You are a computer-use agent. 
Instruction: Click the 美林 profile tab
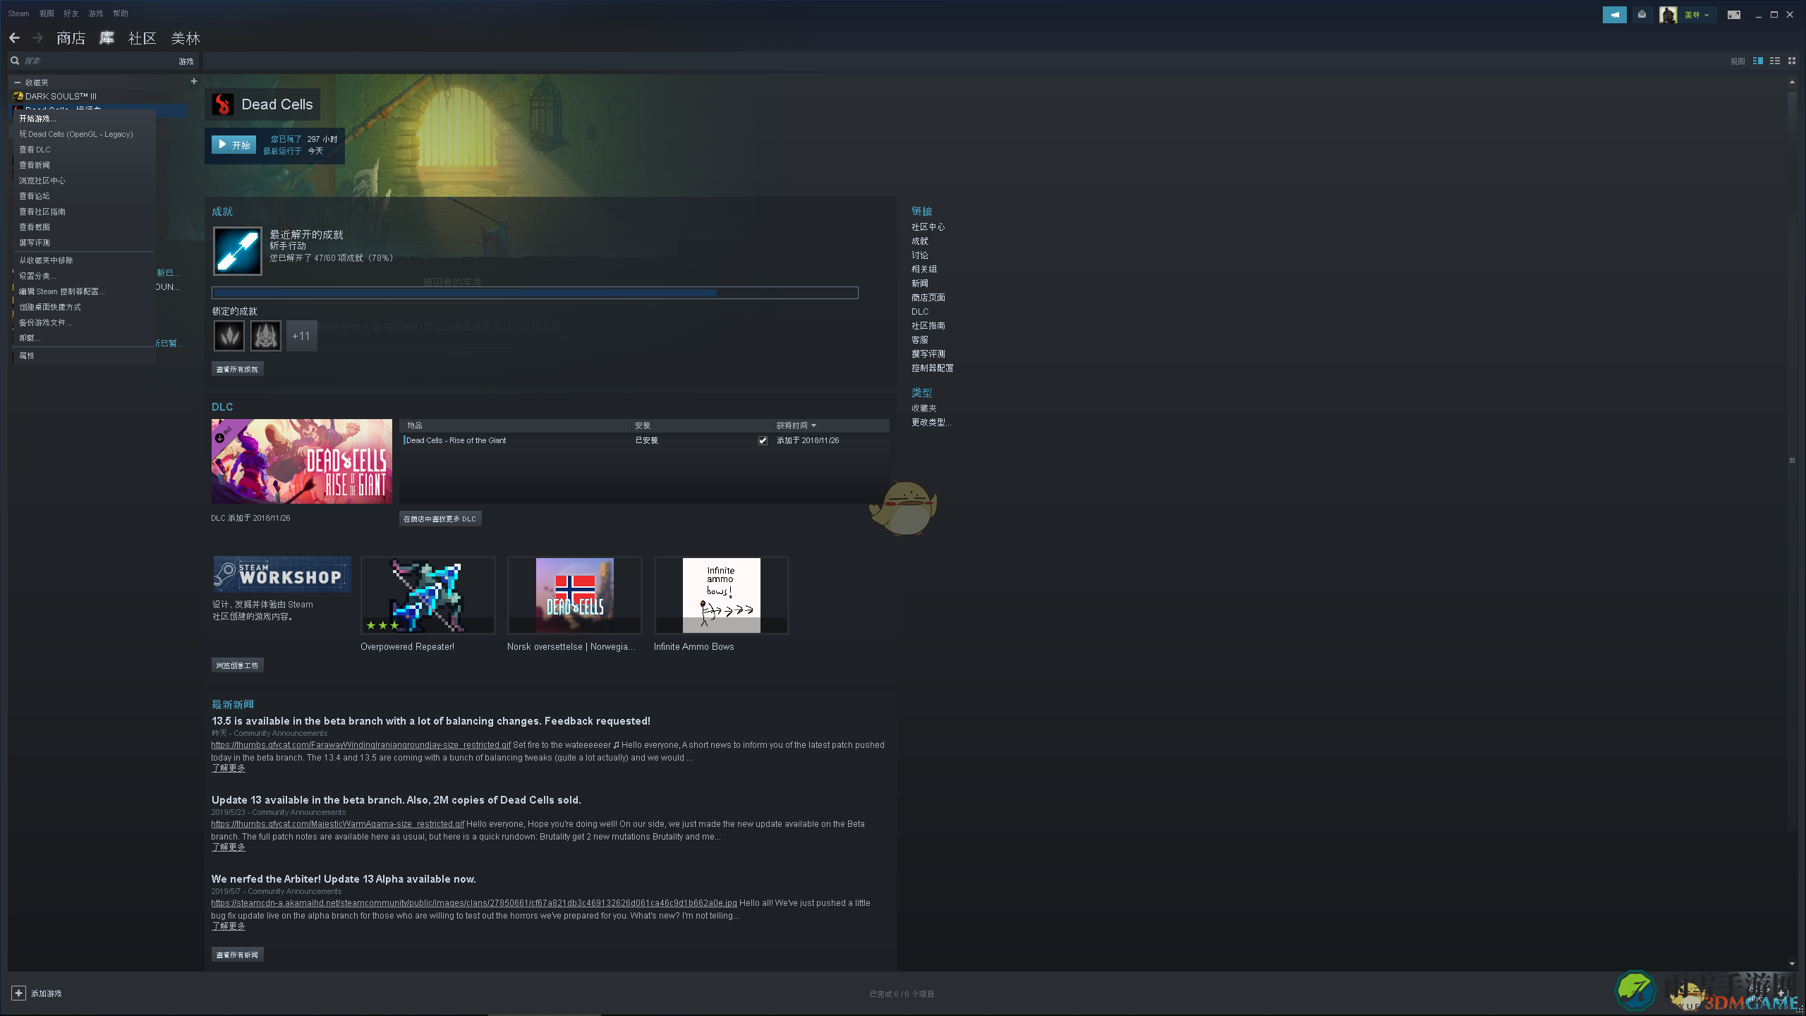pyautogui.click(x=186, y=38)
